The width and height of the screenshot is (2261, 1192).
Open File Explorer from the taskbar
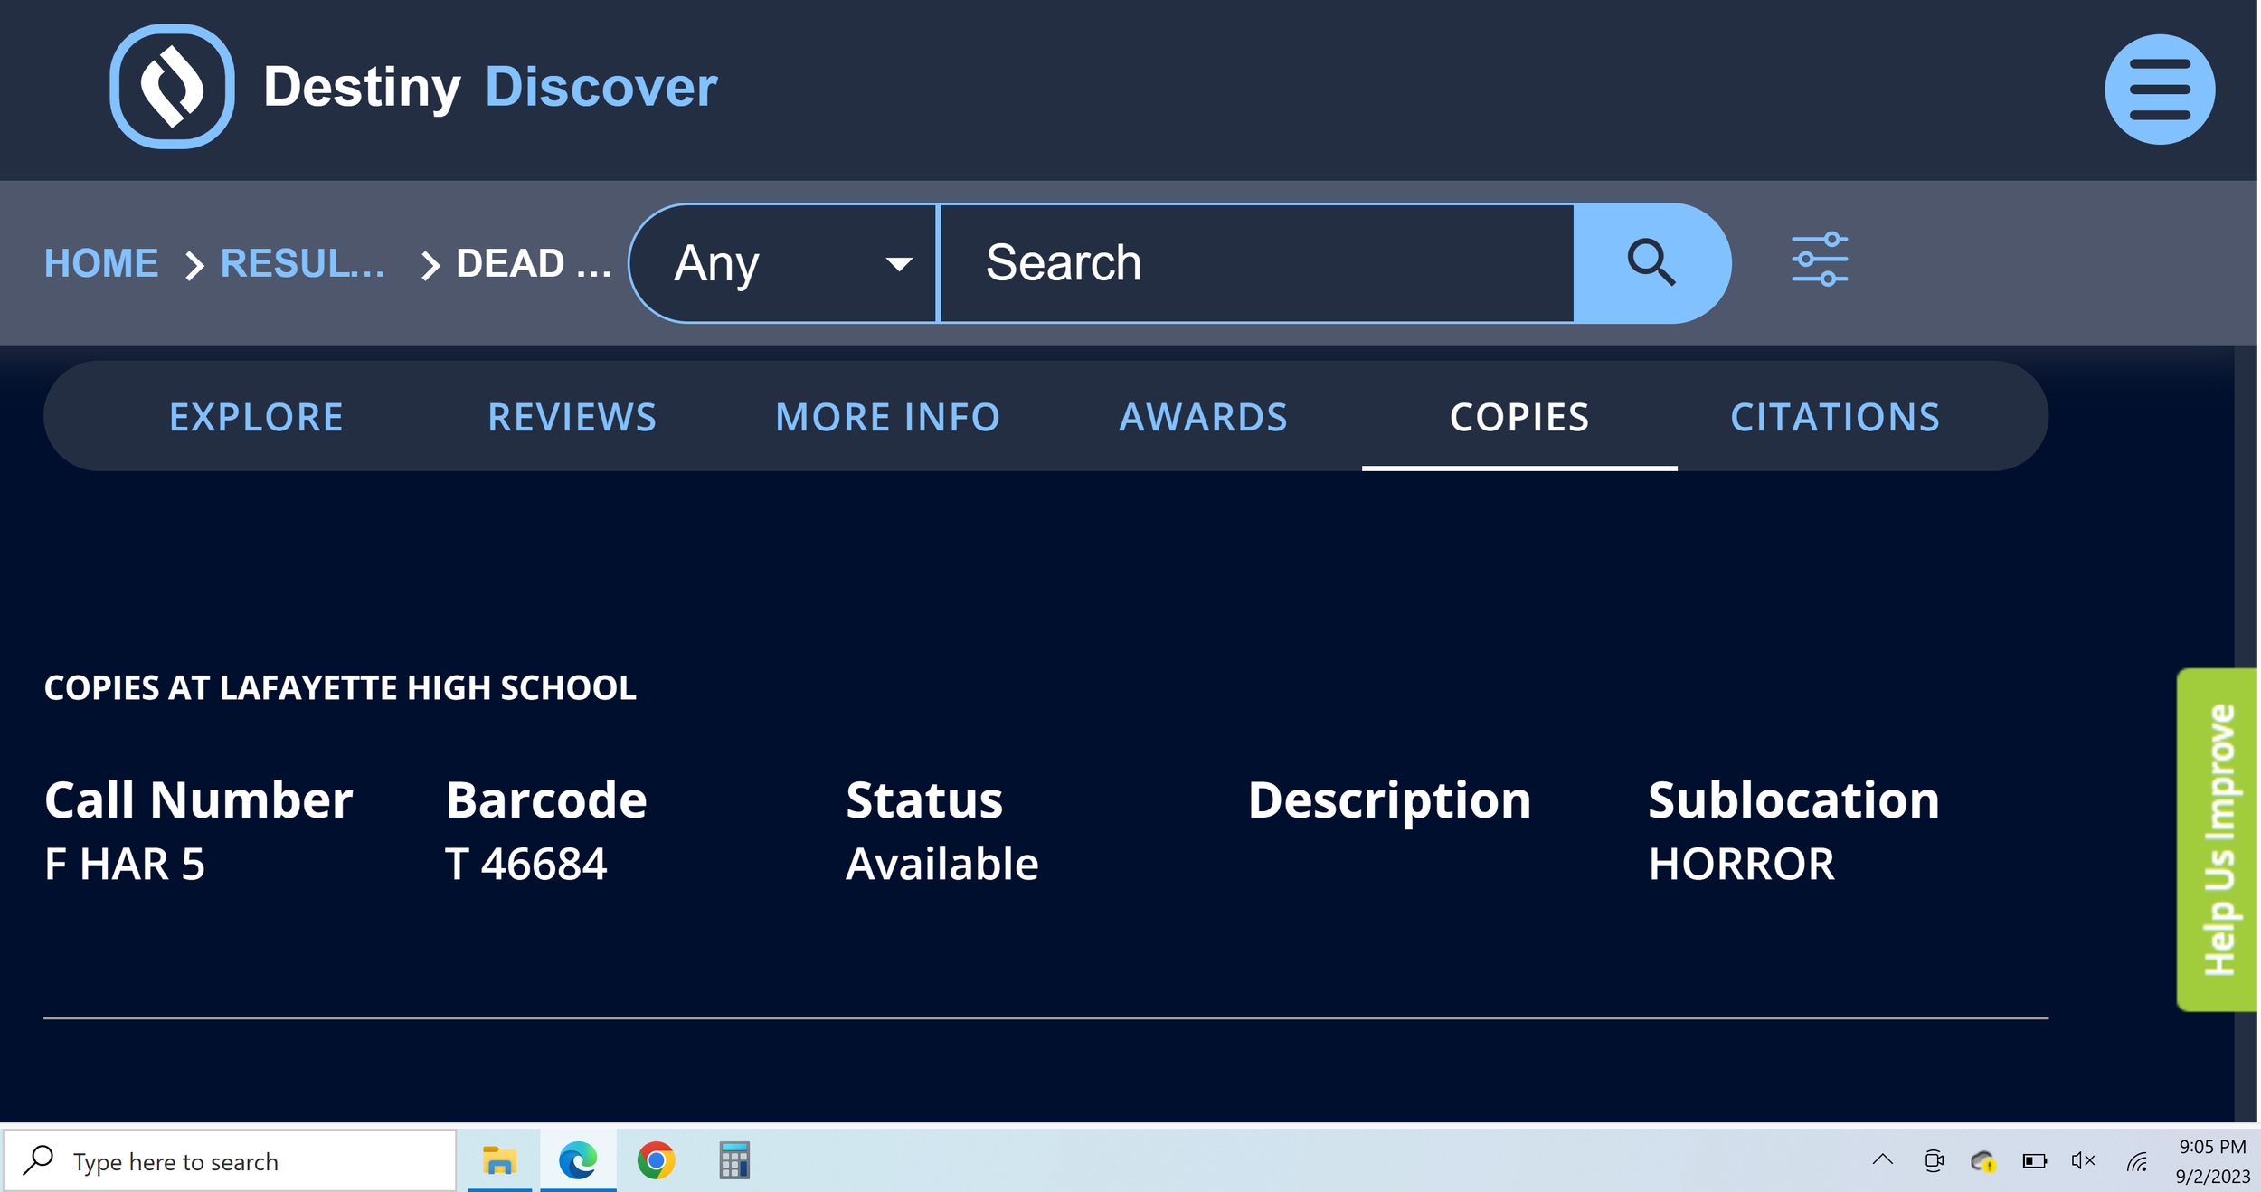pyautogui.click(x=499, y=1160)
